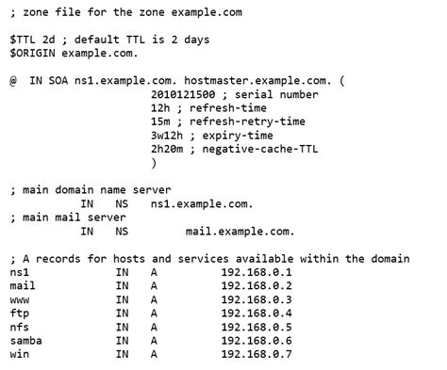Image resolution: width=447 pixels, height=370 pixels.
Task: Click mail.example.com. in the NS record
Action: [x=240, y=232]
